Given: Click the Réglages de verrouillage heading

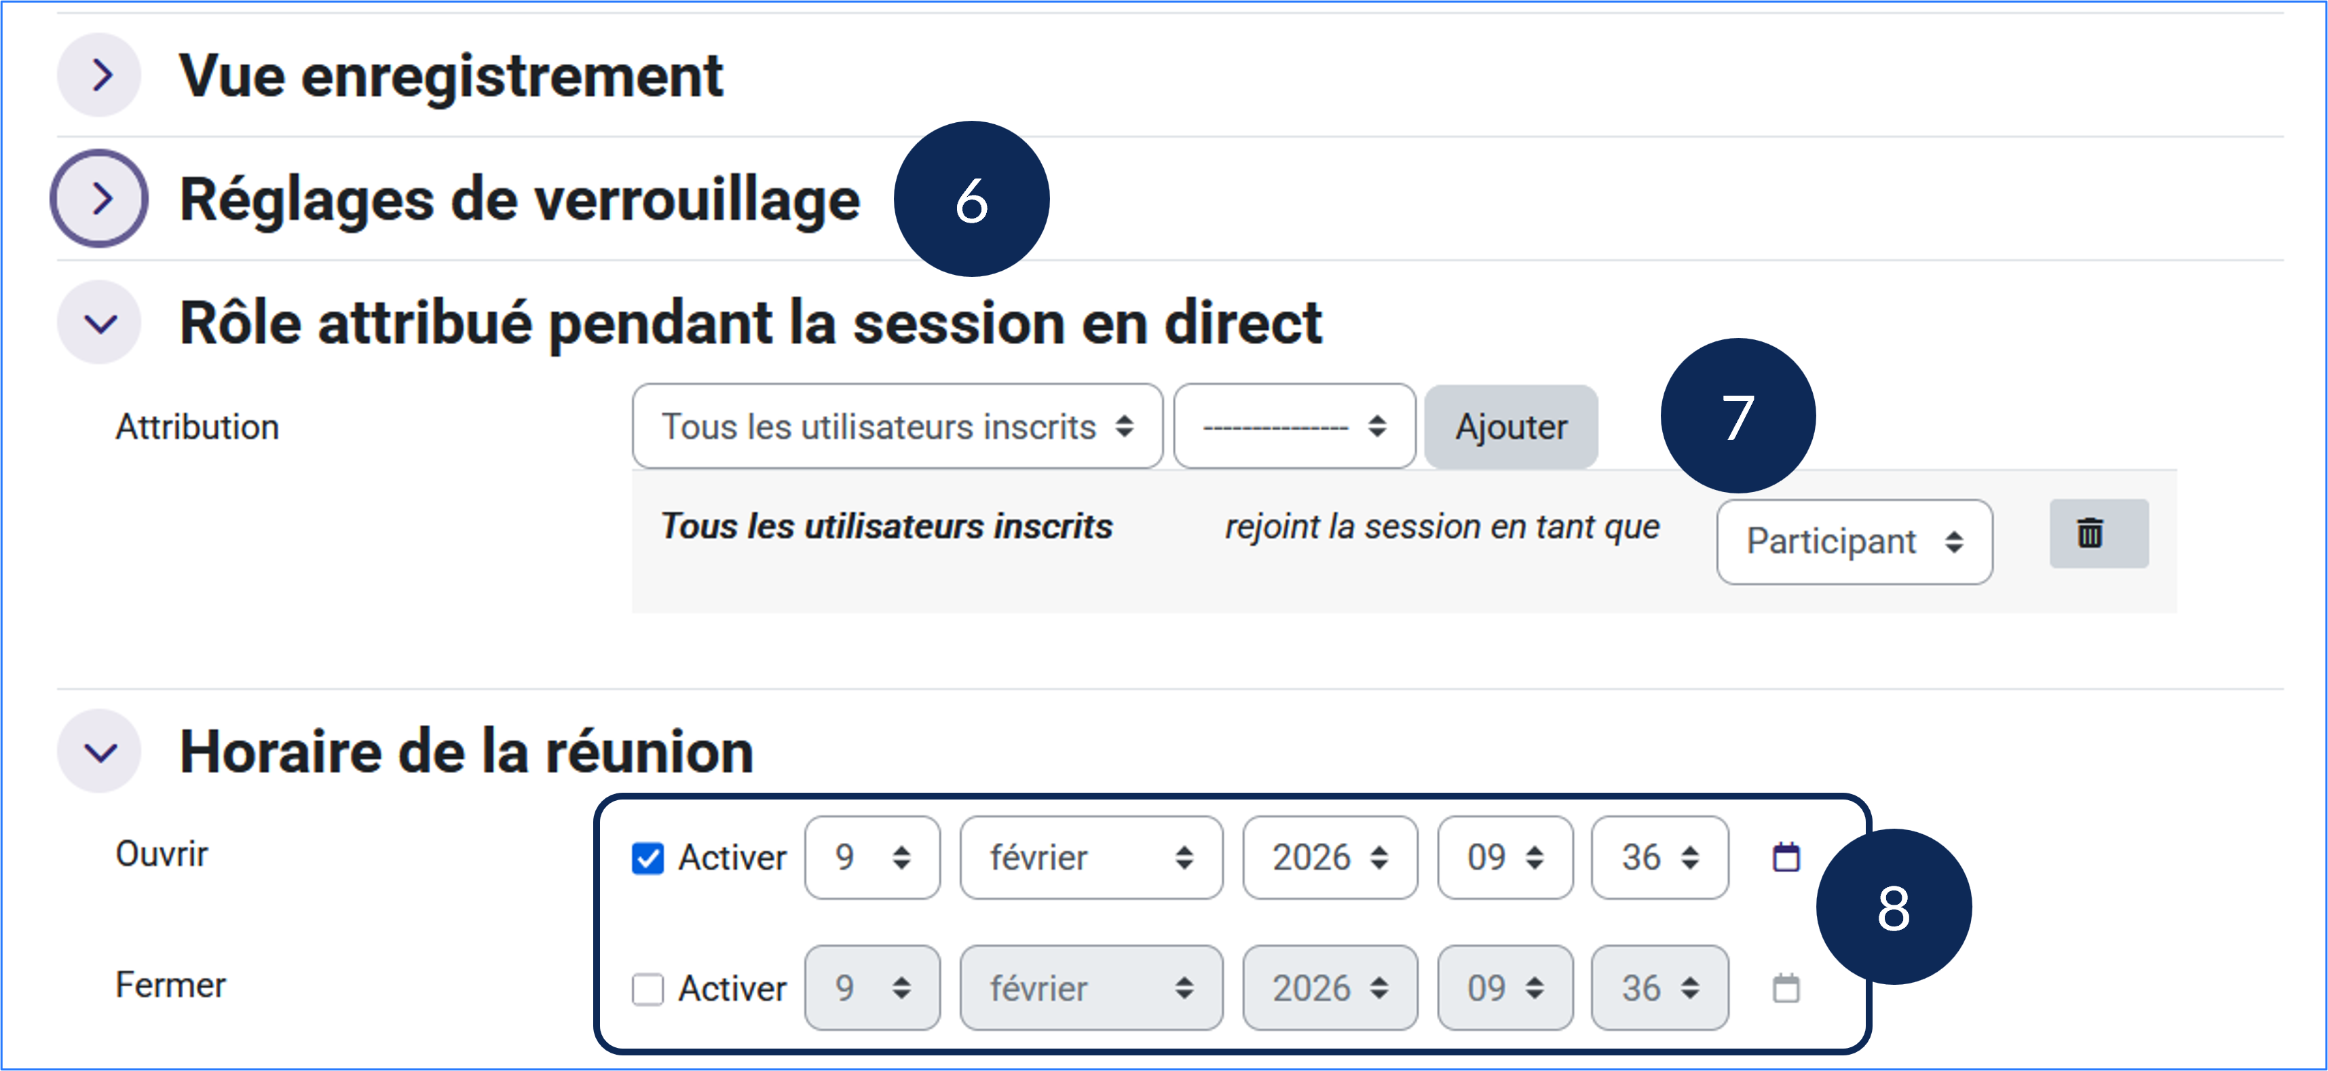Looking at the screenshot, I should (x=520, y=199).
